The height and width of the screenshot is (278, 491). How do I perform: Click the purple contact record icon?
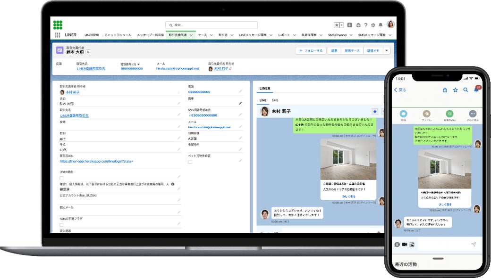[x=59, y=50]
